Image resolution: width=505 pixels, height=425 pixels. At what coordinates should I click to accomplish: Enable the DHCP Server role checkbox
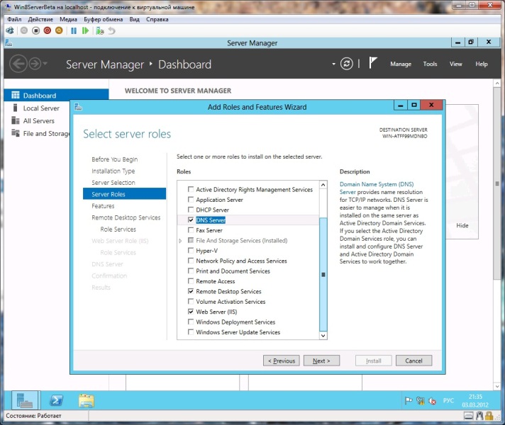[x=190, y=210]
